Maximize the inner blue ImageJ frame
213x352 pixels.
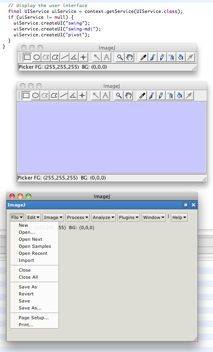click(x=186, y=205)
